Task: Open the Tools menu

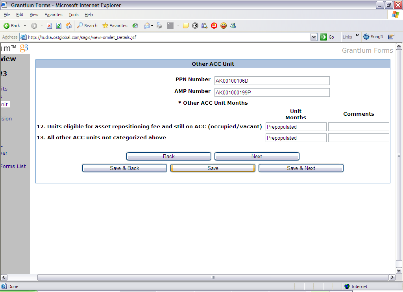Action: (74, 15)
